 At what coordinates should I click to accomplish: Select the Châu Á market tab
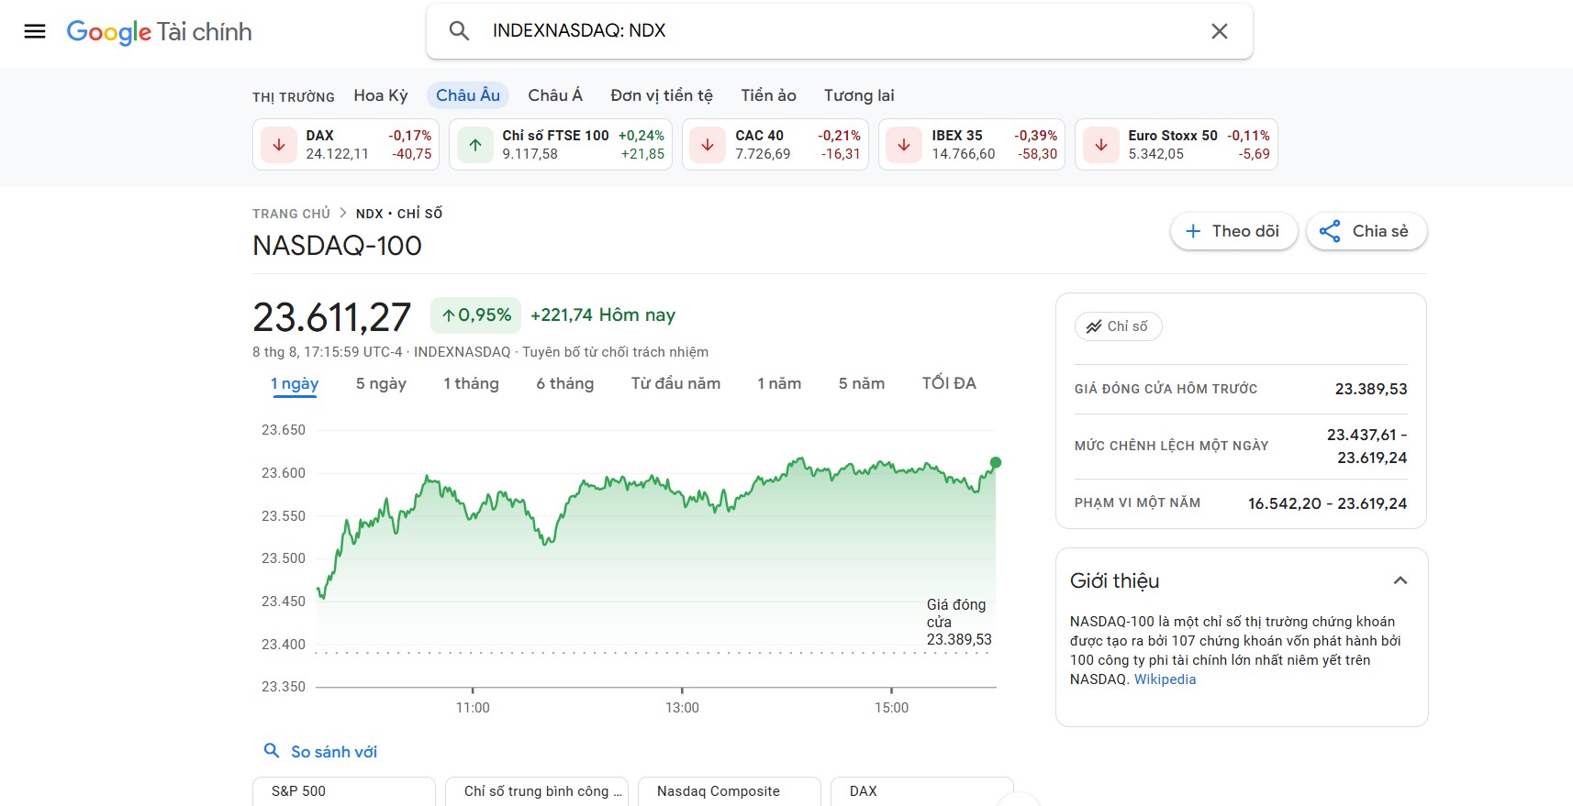click(555, 95)
